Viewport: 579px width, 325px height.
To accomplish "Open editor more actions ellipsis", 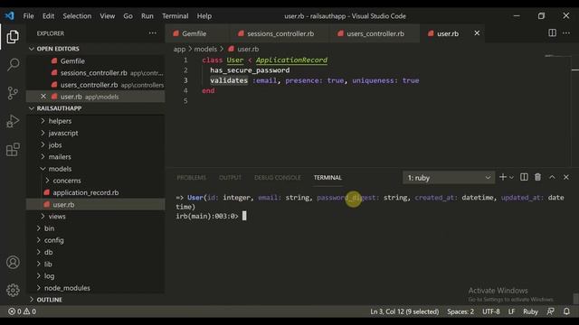I will point(566,33).
